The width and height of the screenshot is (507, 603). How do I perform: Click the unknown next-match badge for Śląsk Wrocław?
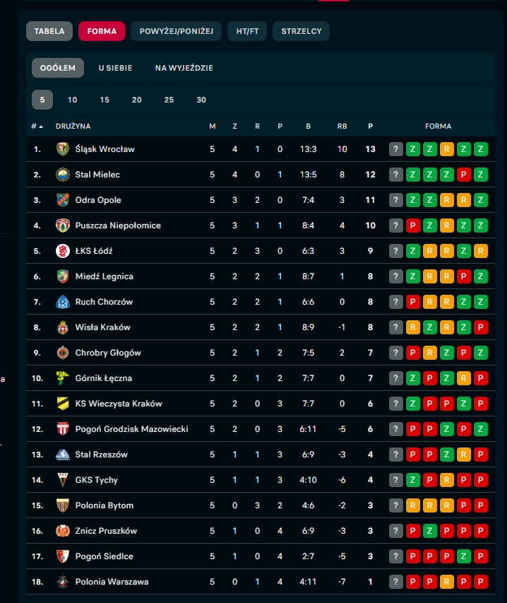pos(396,149)
